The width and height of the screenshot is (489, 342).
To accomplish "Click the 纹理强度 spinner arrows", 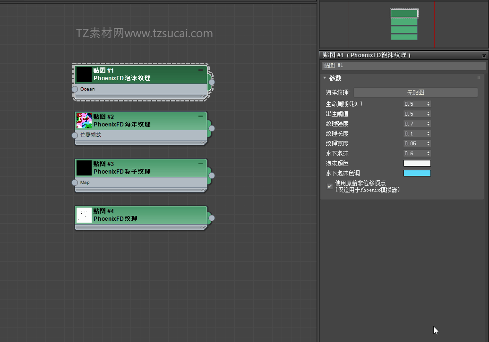I will (x=429, y=124).
